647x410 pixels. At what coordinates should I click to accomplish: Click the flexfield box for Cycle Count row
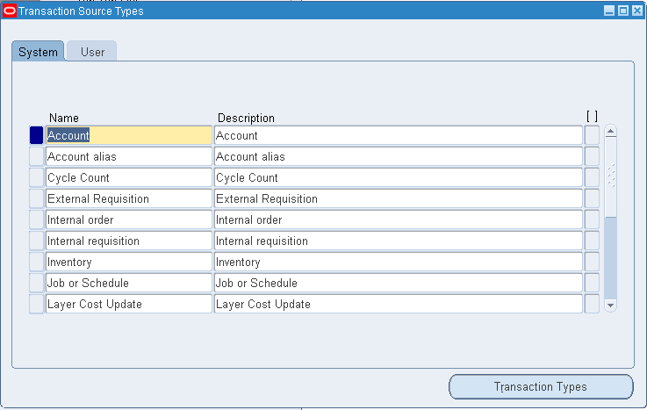point(592,177)
